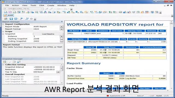The image size is (175, 98).
Task: Click the blue checkbox edit icon in Snapshot Manager
Action: click(19, 62)
